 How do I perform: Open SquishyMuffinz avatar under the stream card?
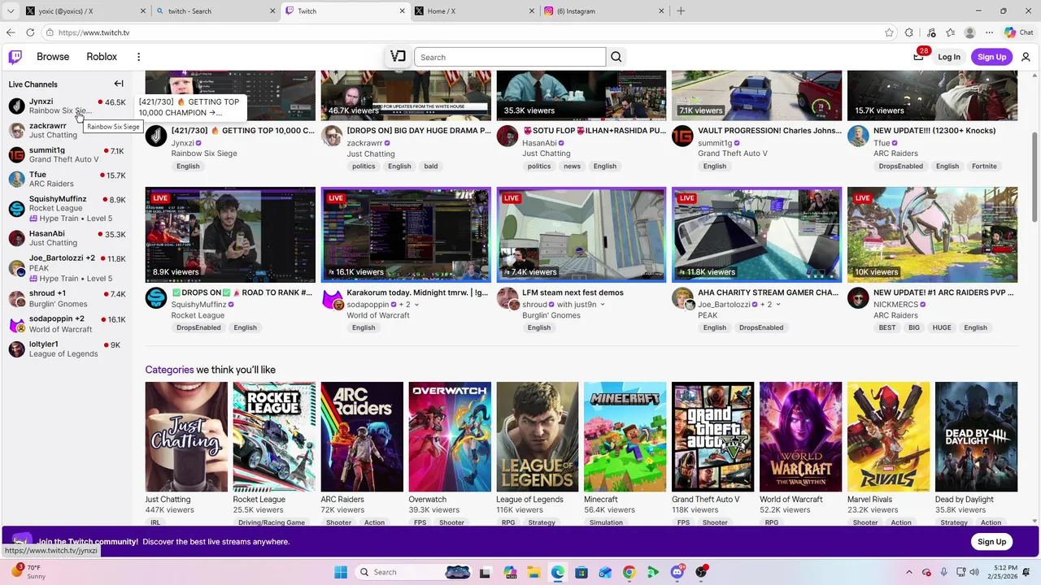[x=156, y=298]
